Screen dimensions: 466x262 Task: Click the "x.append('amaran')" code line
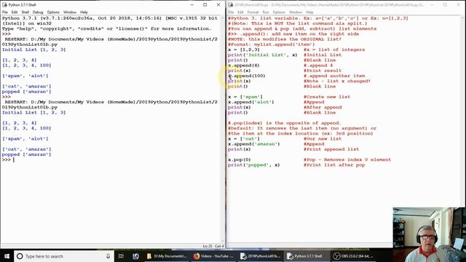(x=254, y=144)
